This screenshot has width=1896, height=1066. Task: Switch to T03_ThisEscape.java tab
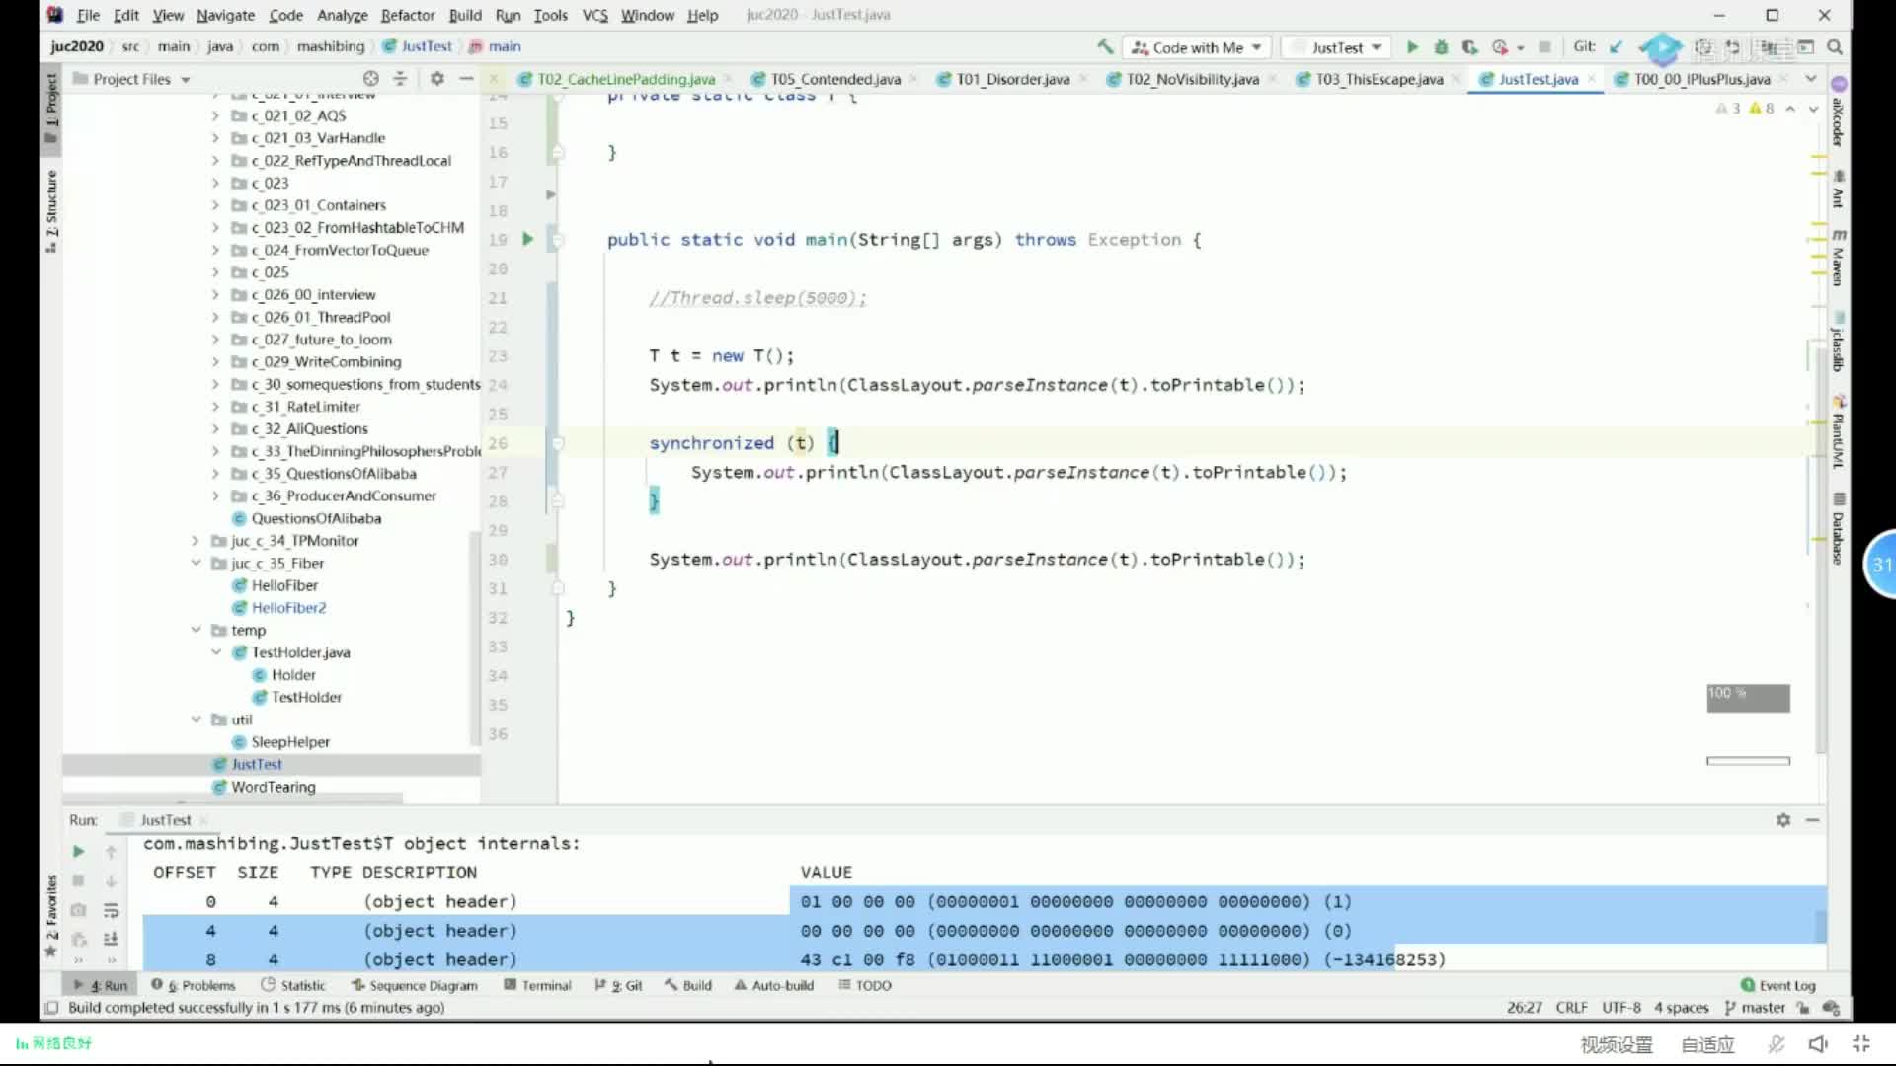[x=1379, y=79]
